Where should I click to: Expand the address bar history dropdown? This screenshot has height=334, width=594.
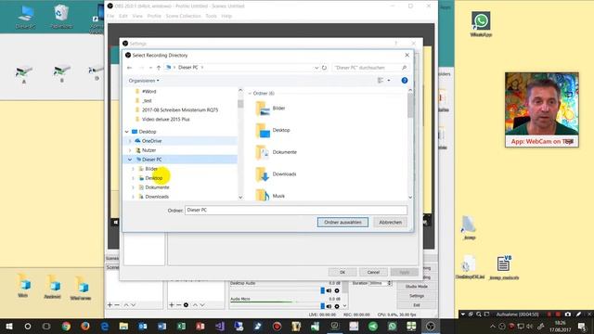316,68
